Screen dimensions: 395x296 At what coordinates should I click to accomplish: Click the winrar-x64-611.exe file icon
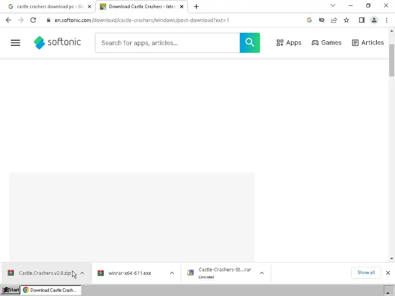[101, 273]
